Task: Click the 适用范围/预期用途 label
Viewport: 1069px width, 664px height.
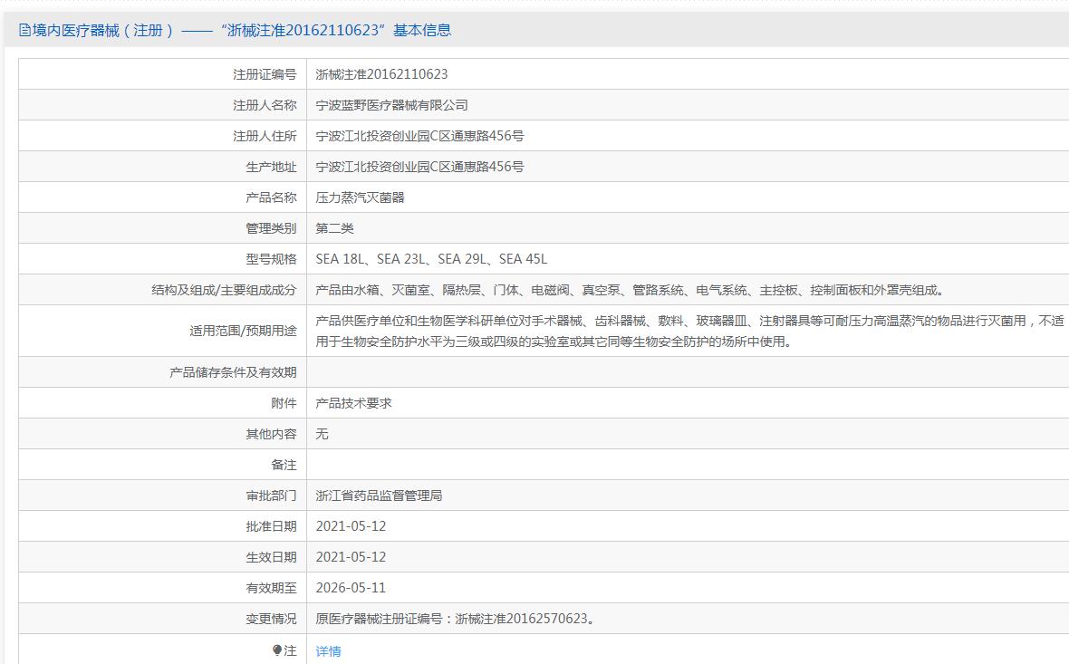Action: pos(244,331)
